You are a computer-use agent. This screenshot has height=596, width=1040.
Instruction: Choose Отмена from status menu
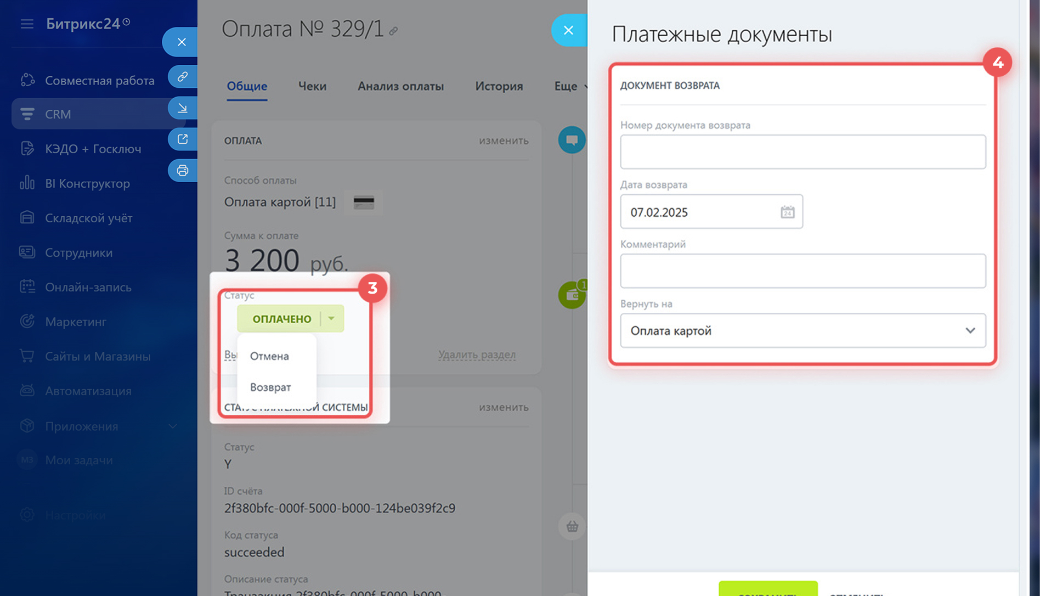tap(269, 356)
